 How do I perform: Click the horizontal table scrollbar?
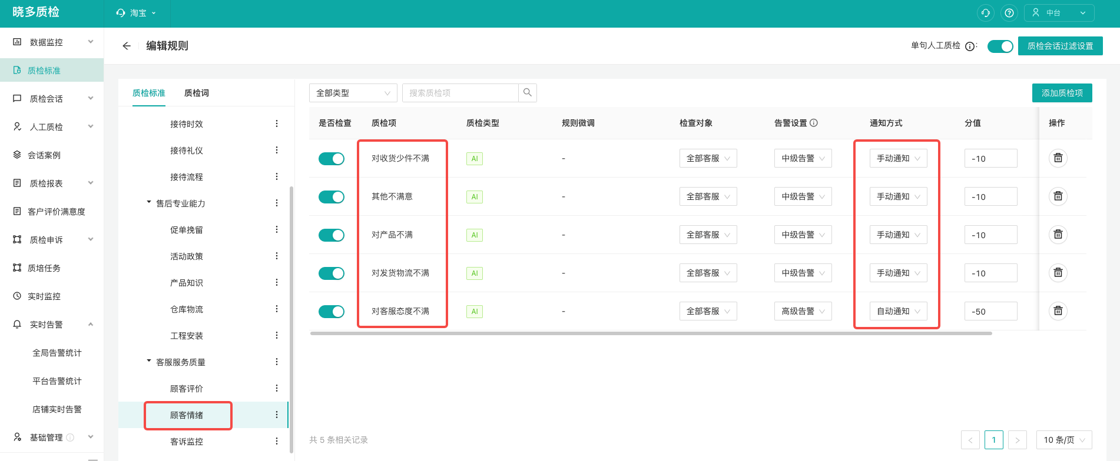(651, 333)
